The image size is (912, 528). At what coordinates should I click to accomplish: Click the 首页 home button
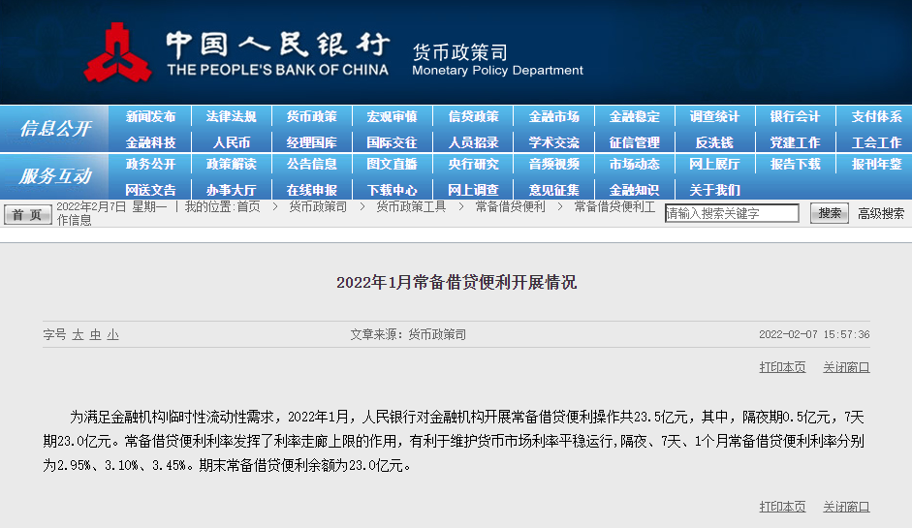click(27, 214)
